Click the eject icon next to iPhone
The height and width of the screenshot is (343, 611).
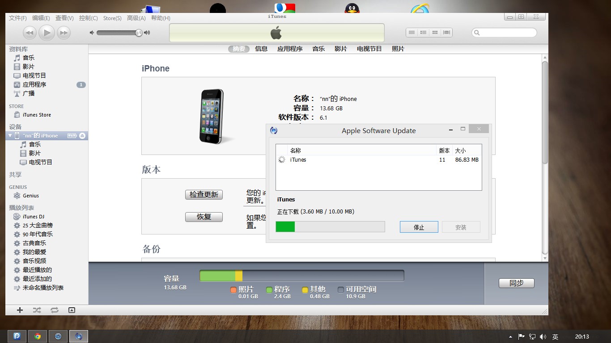click(x=82, y=136)
